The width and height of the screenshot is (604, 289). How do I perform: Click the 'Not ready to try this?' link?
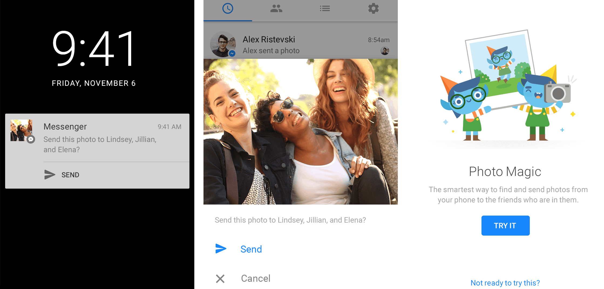tap(505, 283)
